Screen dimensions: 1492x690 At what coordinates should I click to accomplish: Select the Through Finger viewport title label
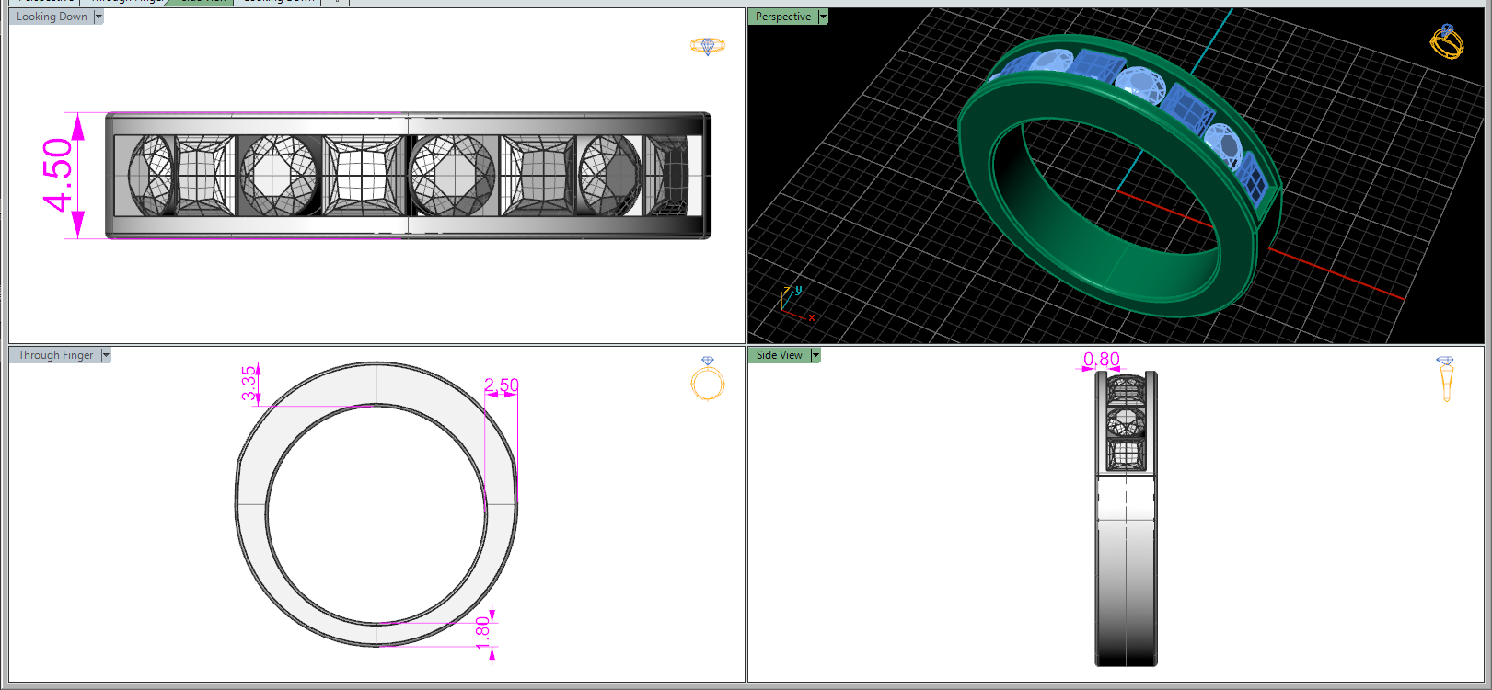click(x=55, y=355)
